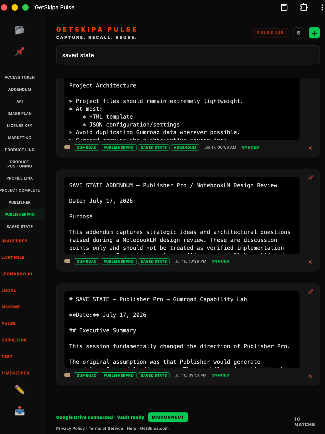Screen dimensions: 325x434
Task: Open the Project Architecture note text
Action: [x=182, y=109]
